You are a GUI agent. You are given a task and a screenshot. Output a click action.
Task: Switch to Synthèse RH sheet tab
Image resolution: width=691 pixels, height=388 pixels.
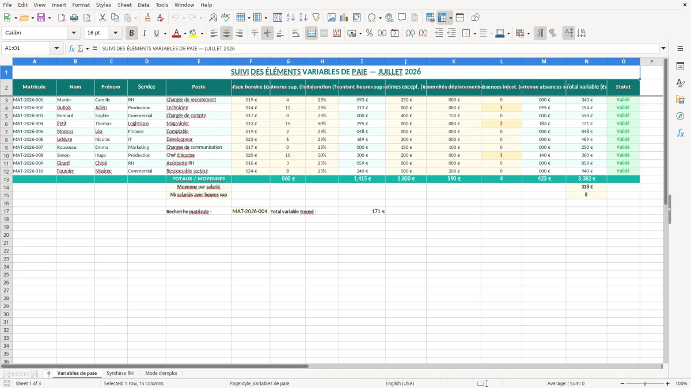pos(120,373)
